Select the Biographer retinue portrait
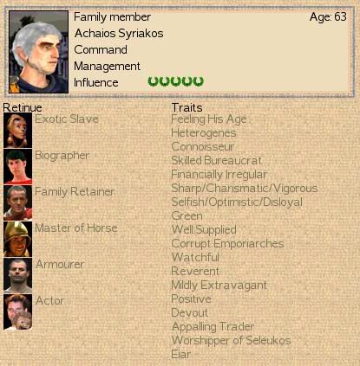 [x=17, y=166]
